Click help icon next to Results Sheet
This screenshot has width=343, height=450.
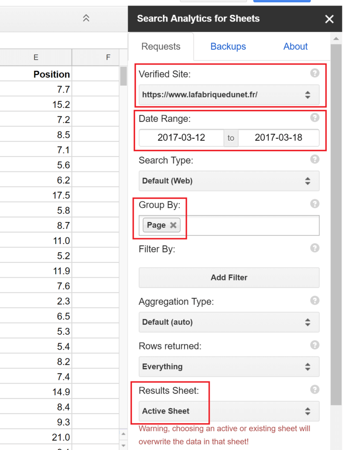tap(314, 389)
